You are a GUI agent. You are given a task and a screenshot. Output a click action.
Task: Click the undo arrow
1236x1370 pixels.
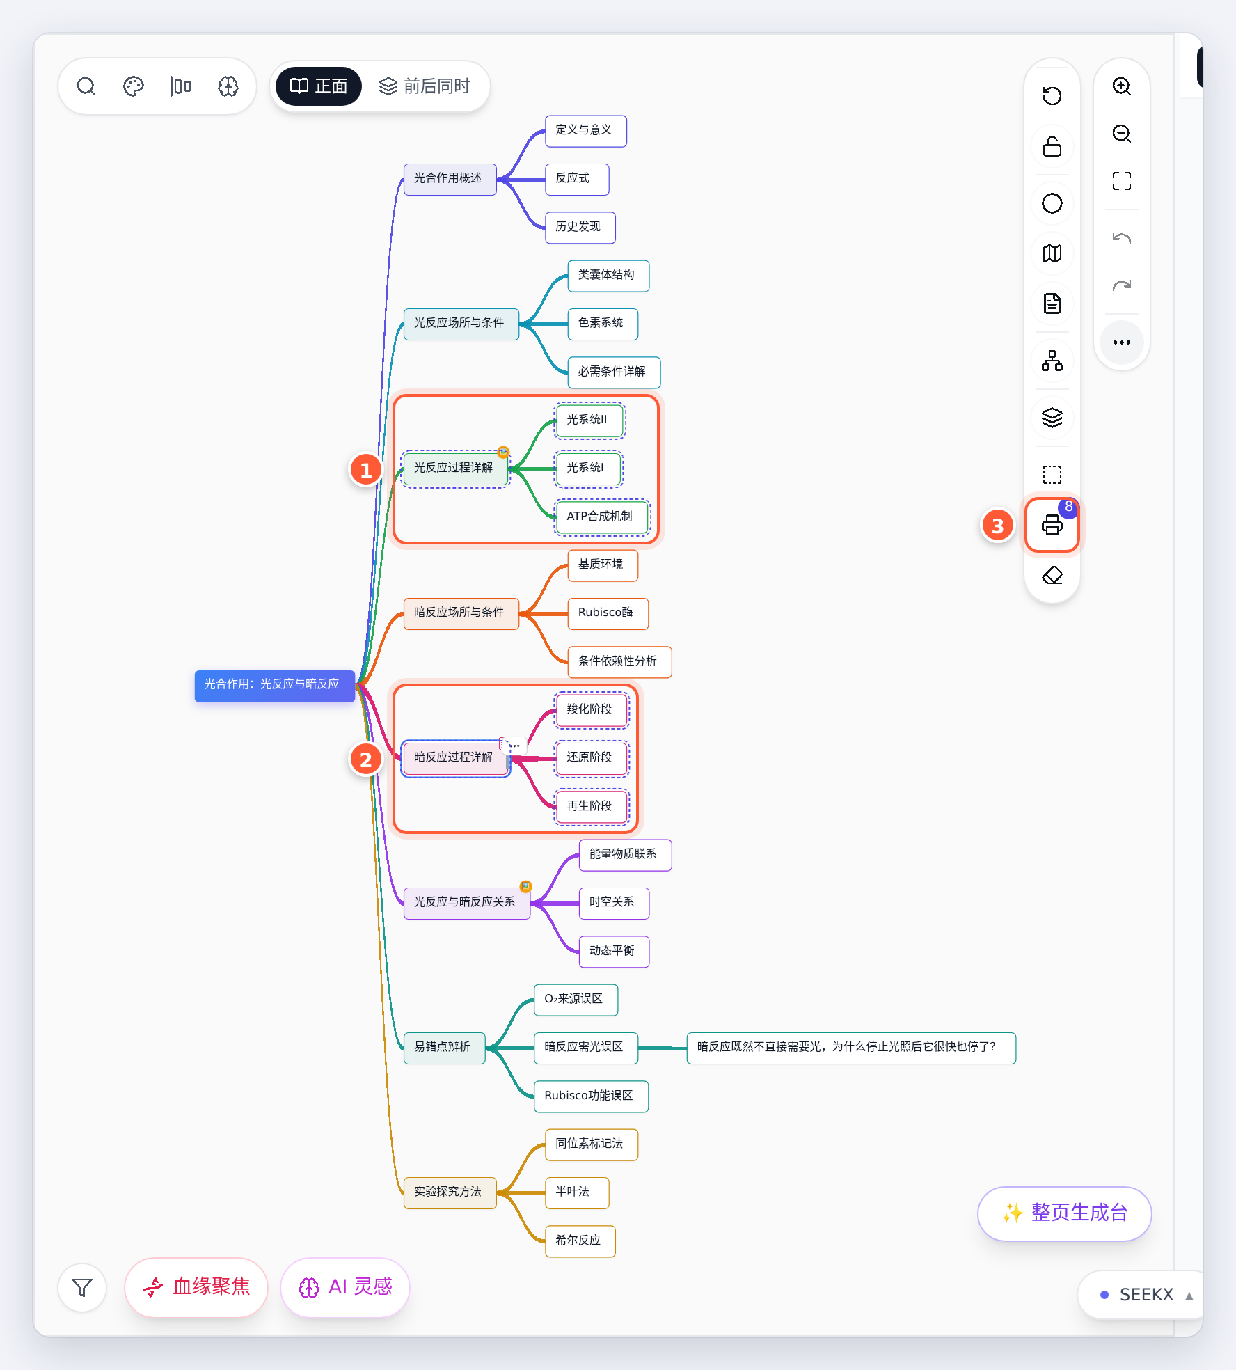click(1122, 238)
